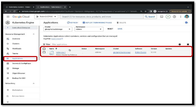Collapse the Networking section
This screenshot has width=196, height=107.
pyautogui.click(x=34, y=83)
